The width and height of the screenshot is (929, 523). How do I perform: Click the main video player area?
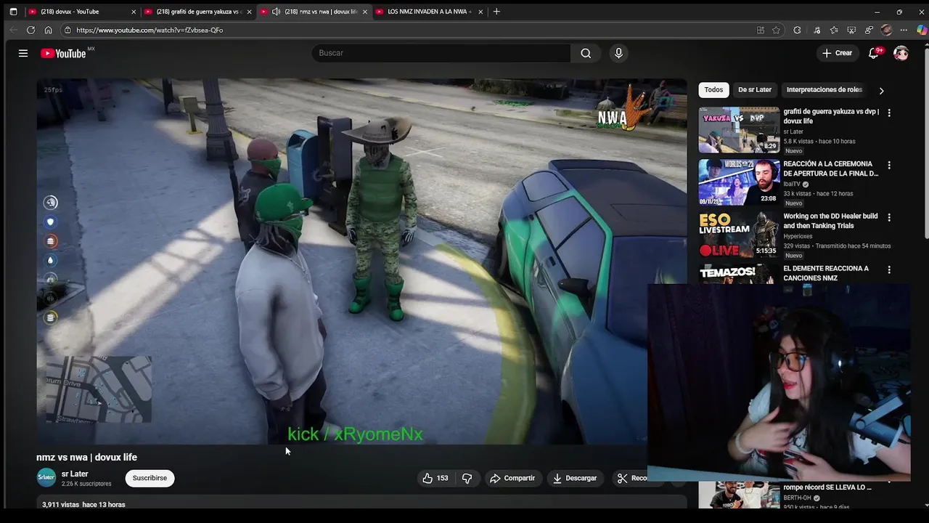(361, 261)
